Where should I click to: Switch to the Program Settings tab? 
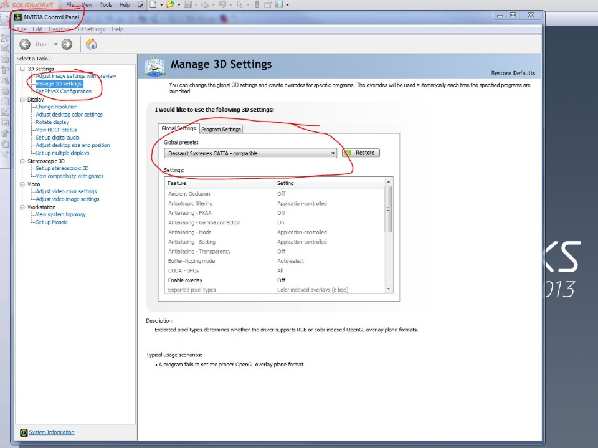[221, 130]
